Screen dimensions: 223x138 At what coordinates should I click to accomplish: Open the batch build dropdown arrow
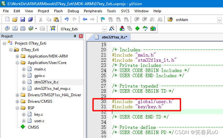36,29
